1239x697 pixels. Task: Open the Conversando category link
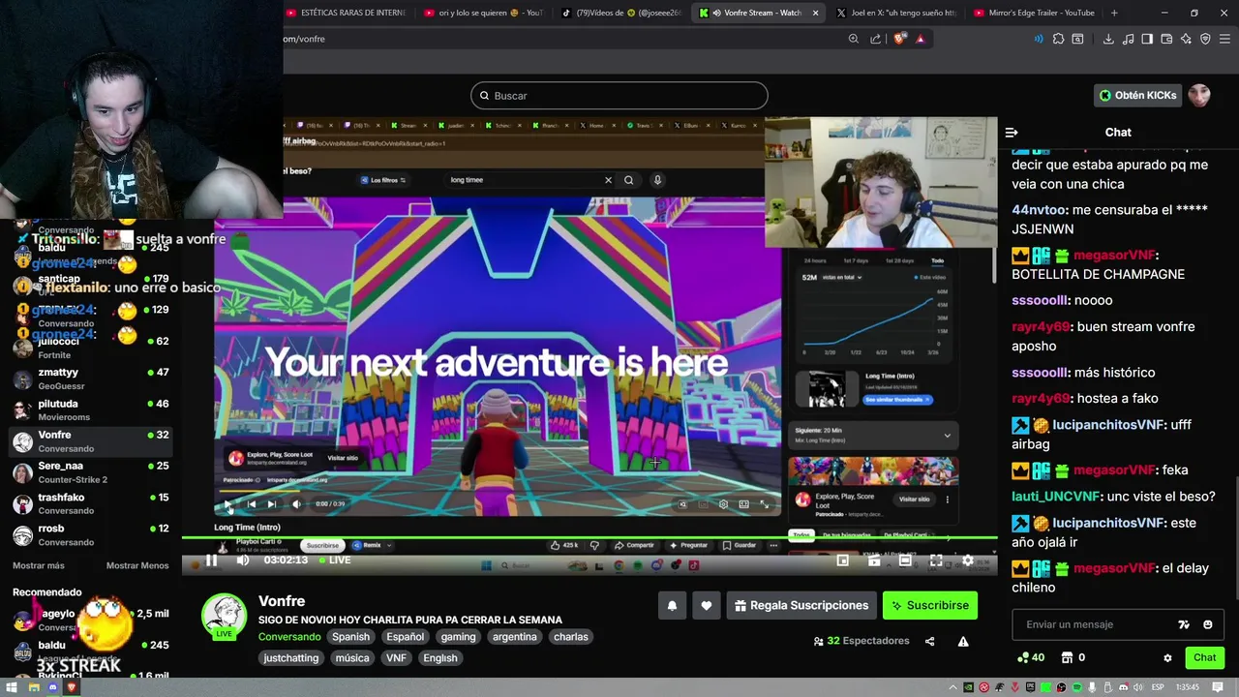[x=289, y=637]
